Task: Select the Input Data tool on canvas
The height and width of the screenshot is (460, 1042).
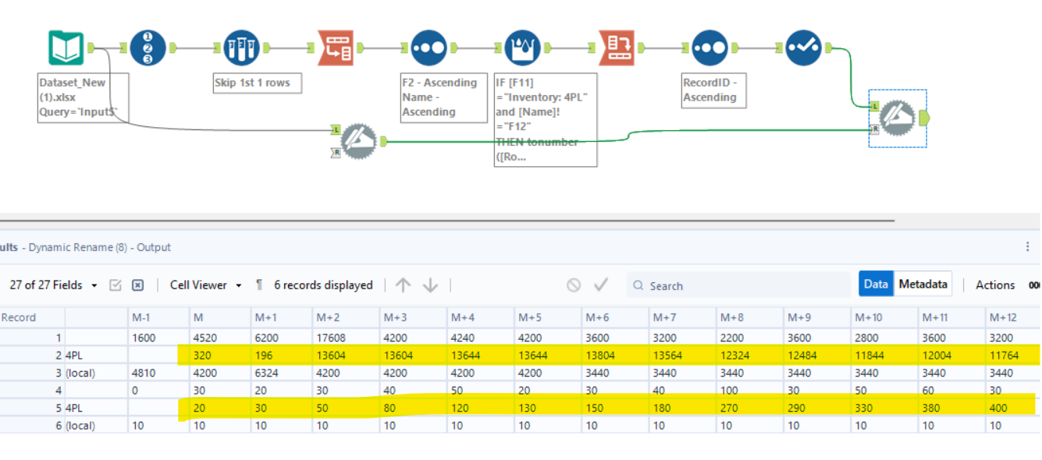Action: pos(66,48)
